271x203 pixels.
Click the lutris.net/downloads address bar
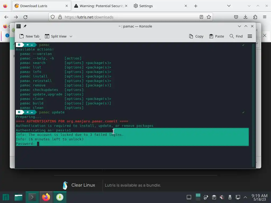click(131, 17)
